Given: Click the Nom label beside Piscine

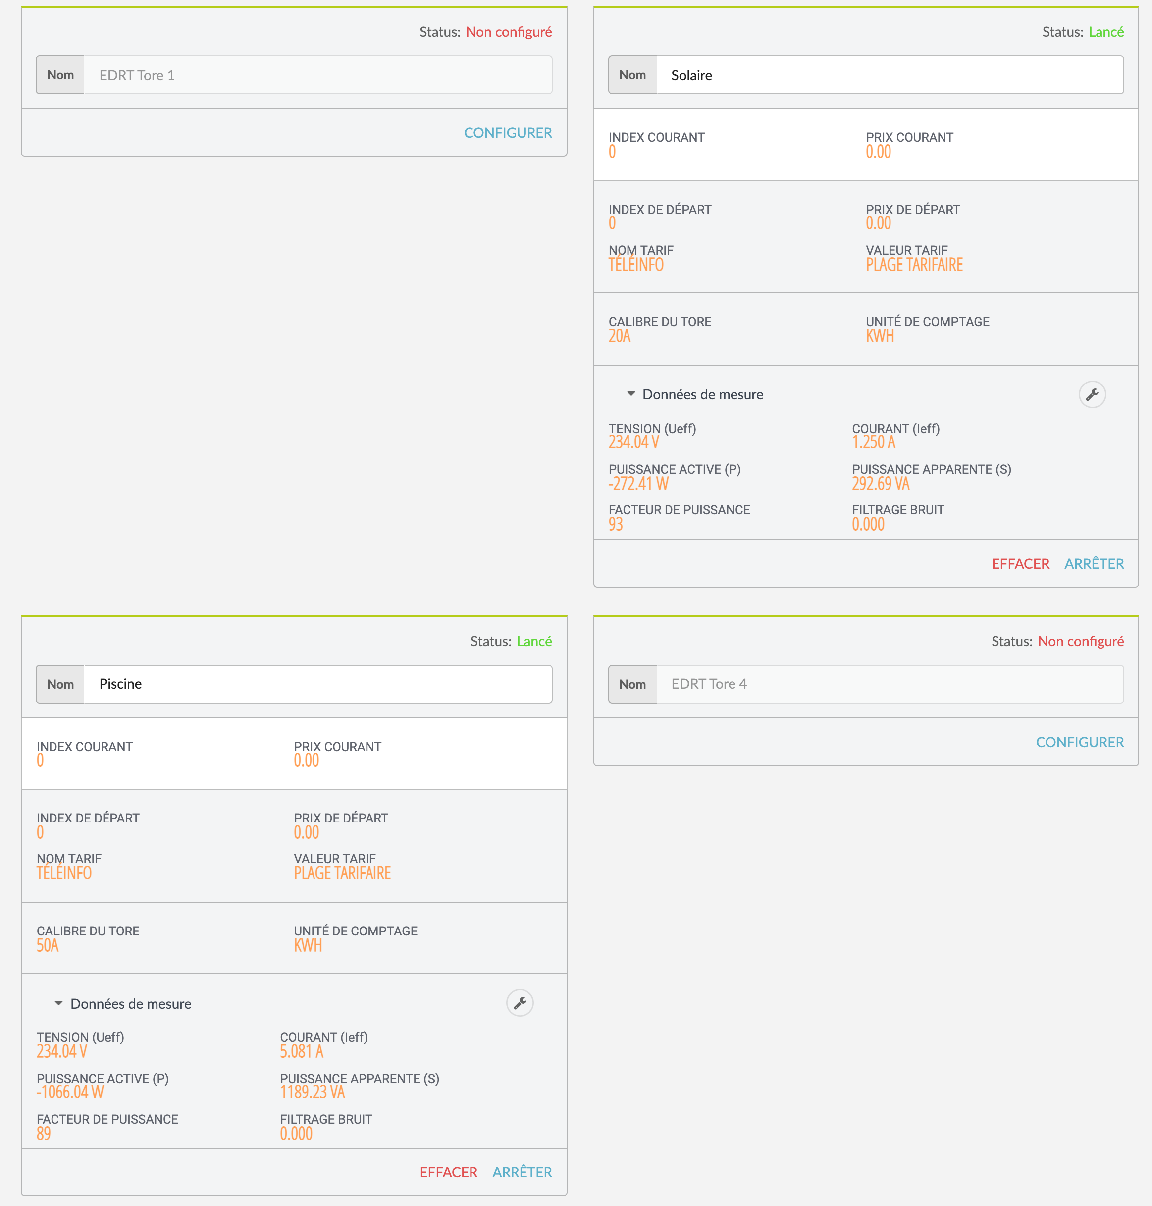Looking at the screenshot, I should point(60,684).
